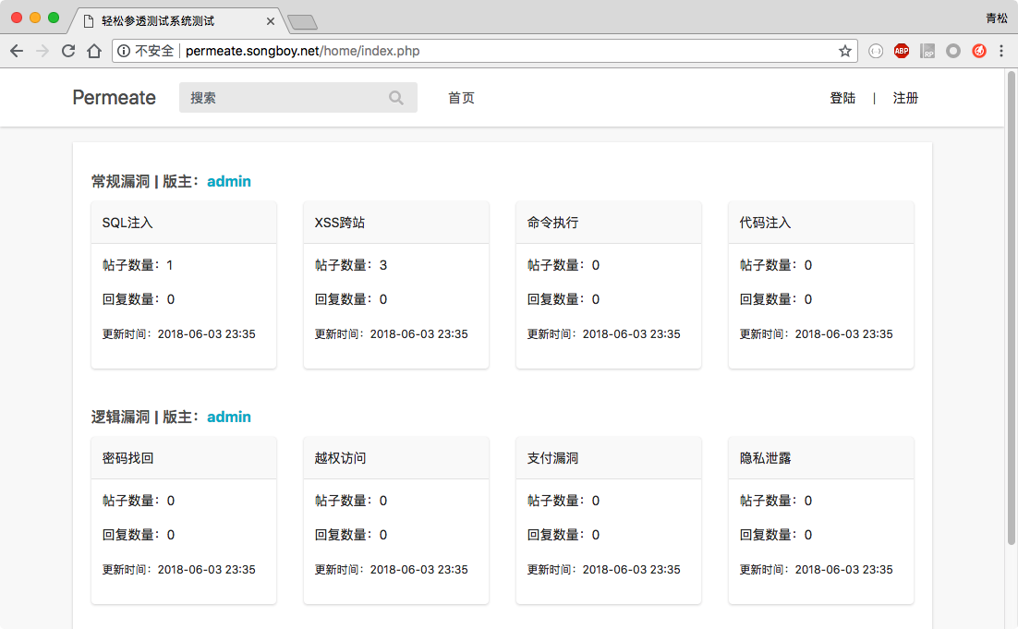View the insecure site info icon
This screenshot has width=1018, height=629.
125,51
